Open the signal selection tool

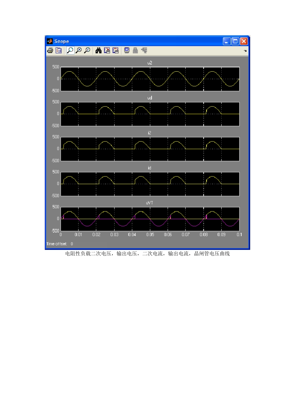(x=144, y=50)
